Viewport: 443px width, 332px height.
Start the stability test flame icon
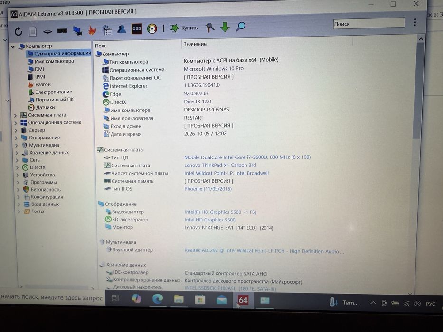(92, 29)
